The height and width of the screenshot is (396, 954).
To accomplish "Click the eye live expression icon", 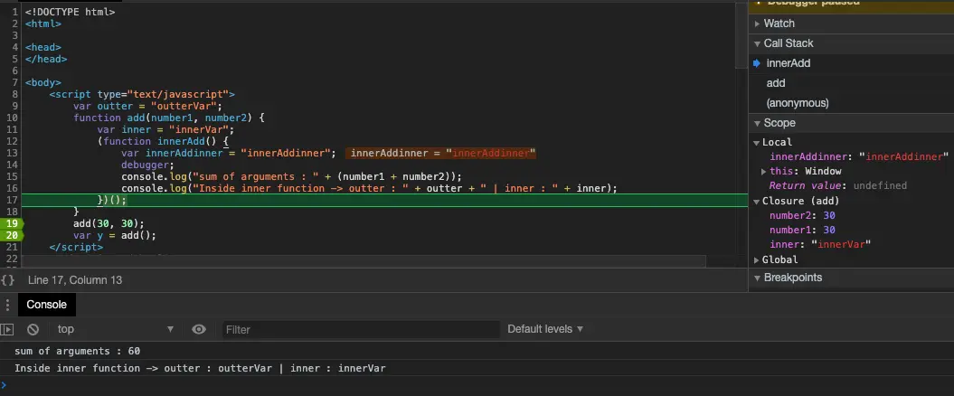I will tap(198, 329).
